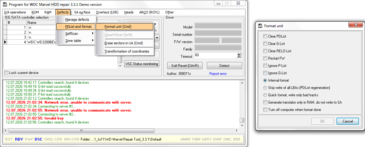Increase Timeout value with up stepper
Image resolution: width=365 pixels, height=147 pixels.
[239, 54]
